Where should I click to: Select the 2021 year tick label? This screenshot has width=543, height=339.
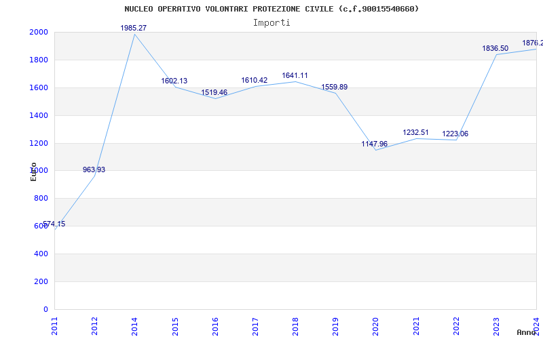(416, 326)
